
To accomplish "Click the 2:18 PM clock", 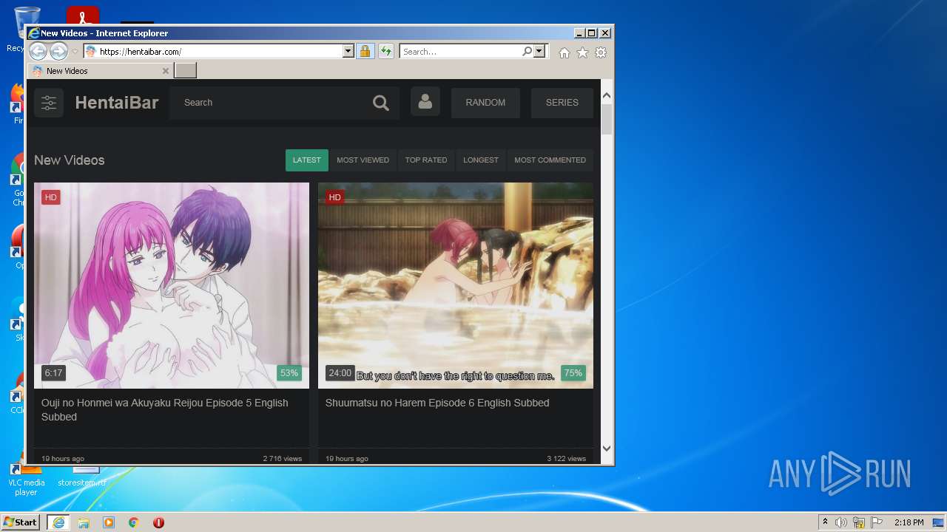I will click(x=909, y=522).
